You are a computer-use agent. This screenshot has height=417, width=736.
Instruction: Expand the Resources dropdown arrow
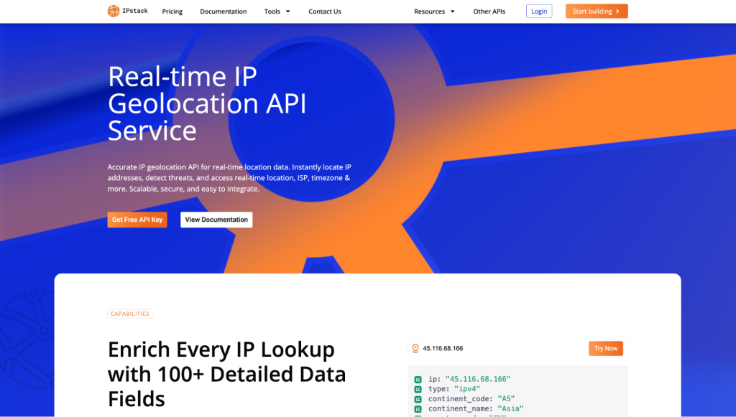point(453,11)
